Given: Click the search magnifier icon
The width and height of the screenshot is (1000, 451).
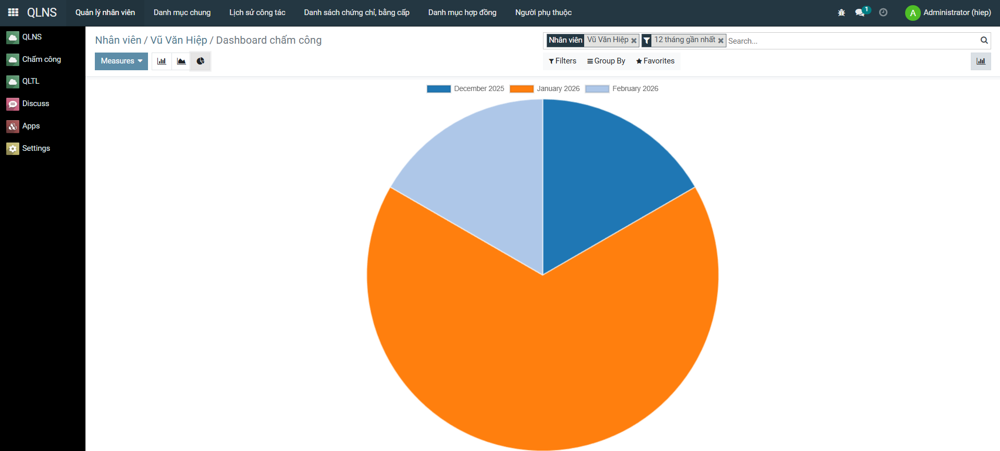Looking at the screenshot, I should 984,41.
